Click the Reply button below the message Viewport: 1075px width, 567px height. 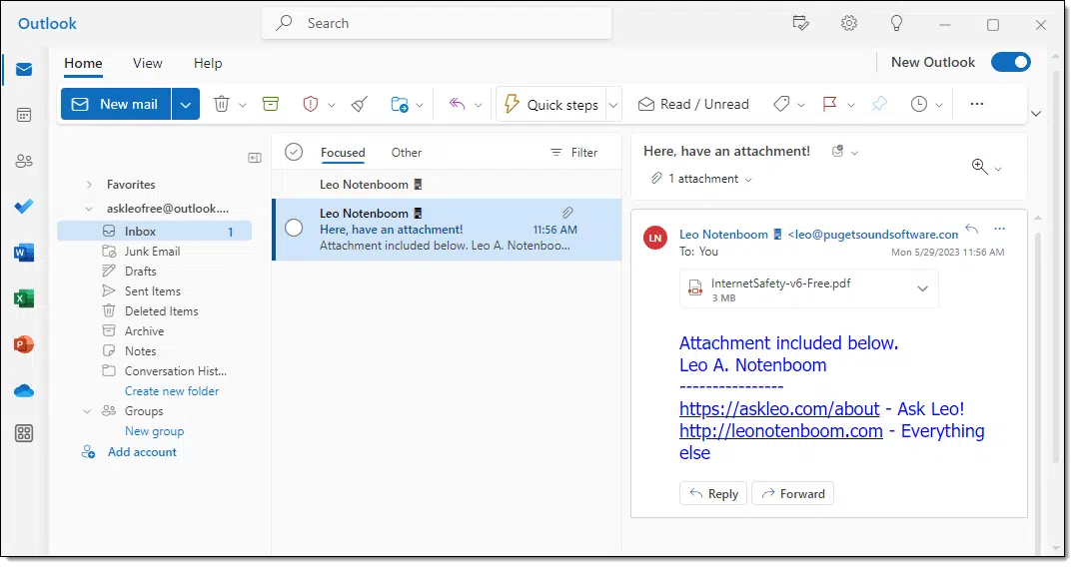[x=713, y=494]
